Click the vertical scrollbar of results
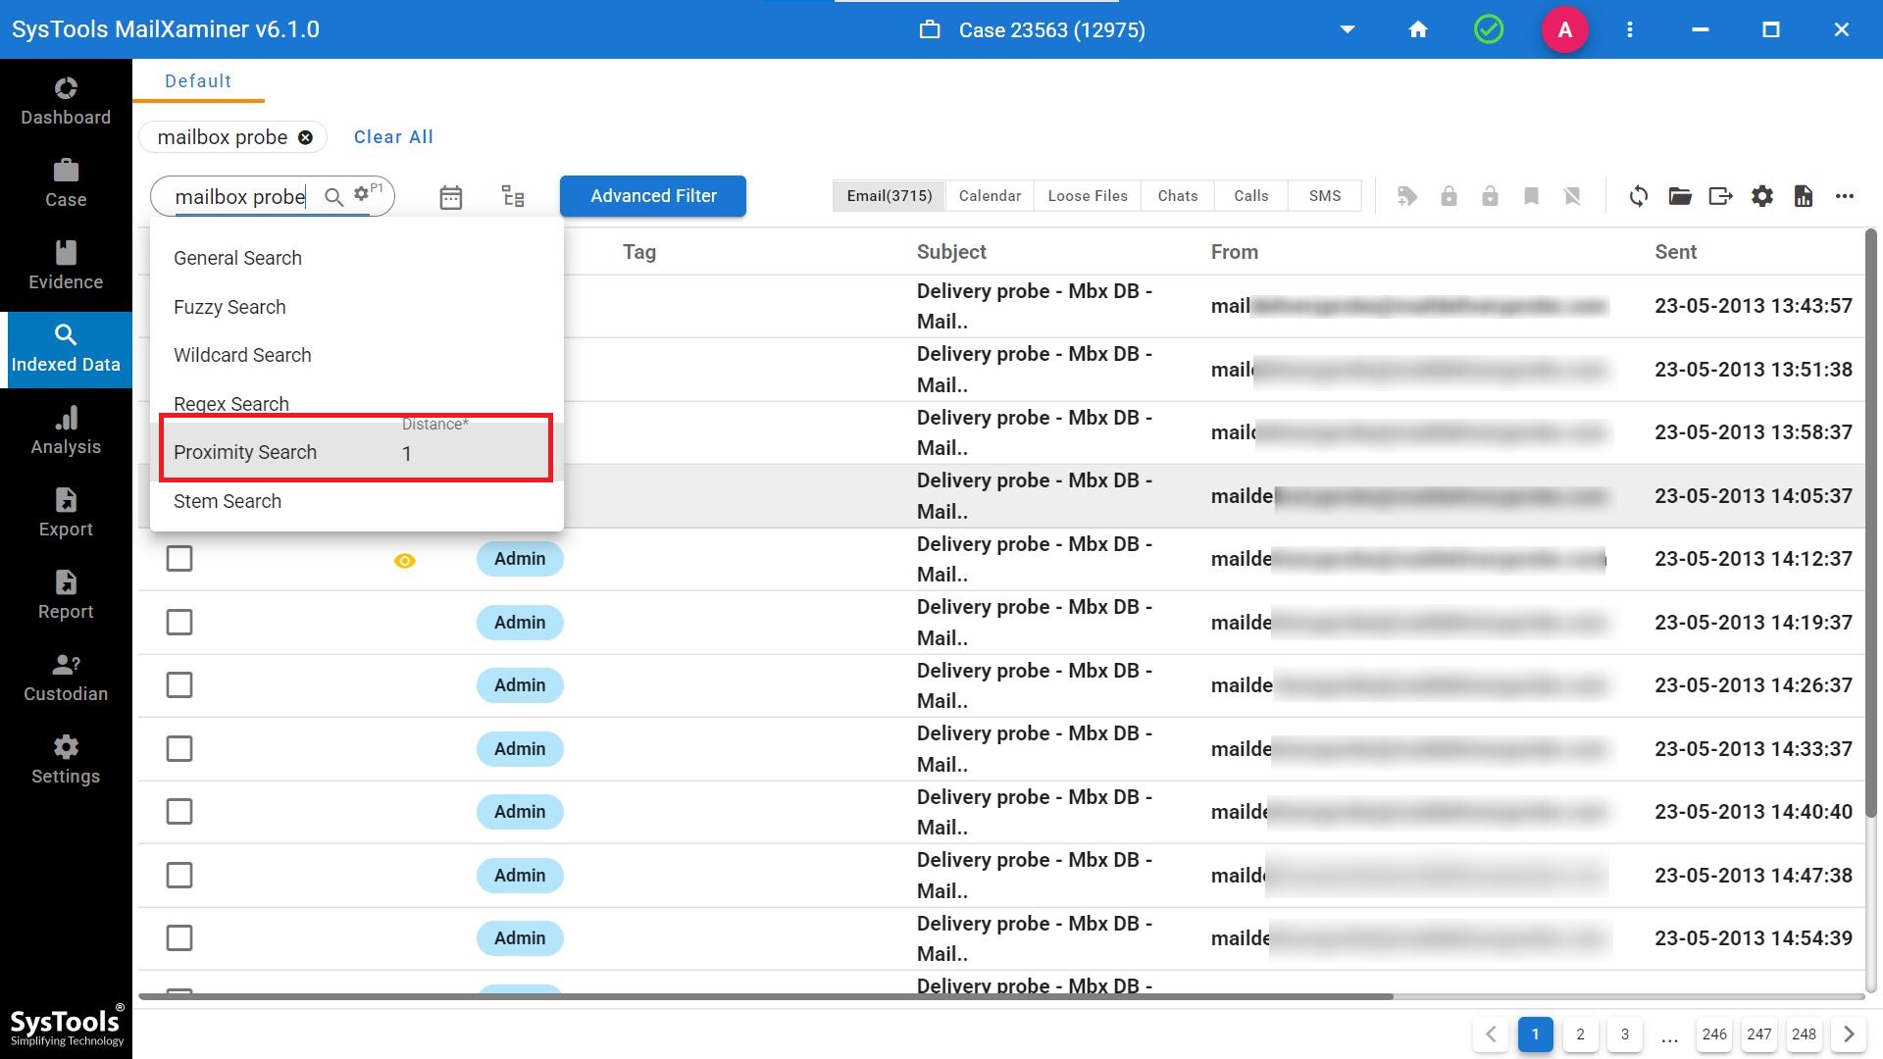The height and width of the screenshot is (1059, 1883). tap(1870, 525)
